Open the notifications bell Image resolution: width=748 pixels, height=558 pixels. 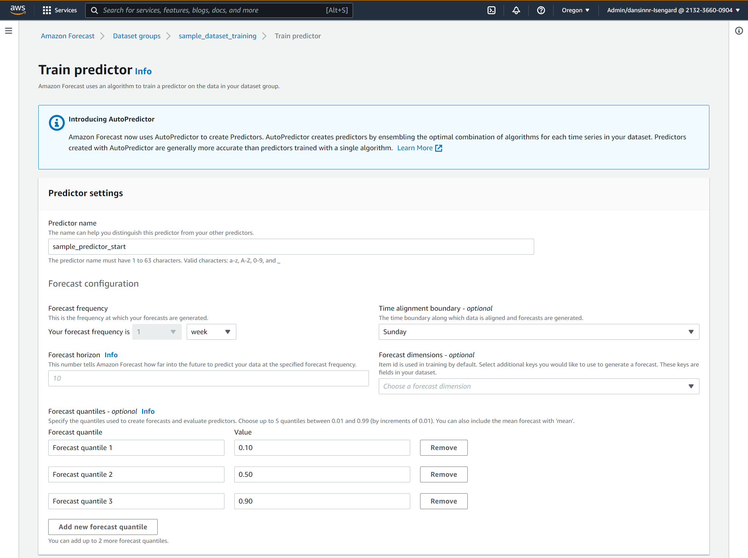(x=516, y=10)
